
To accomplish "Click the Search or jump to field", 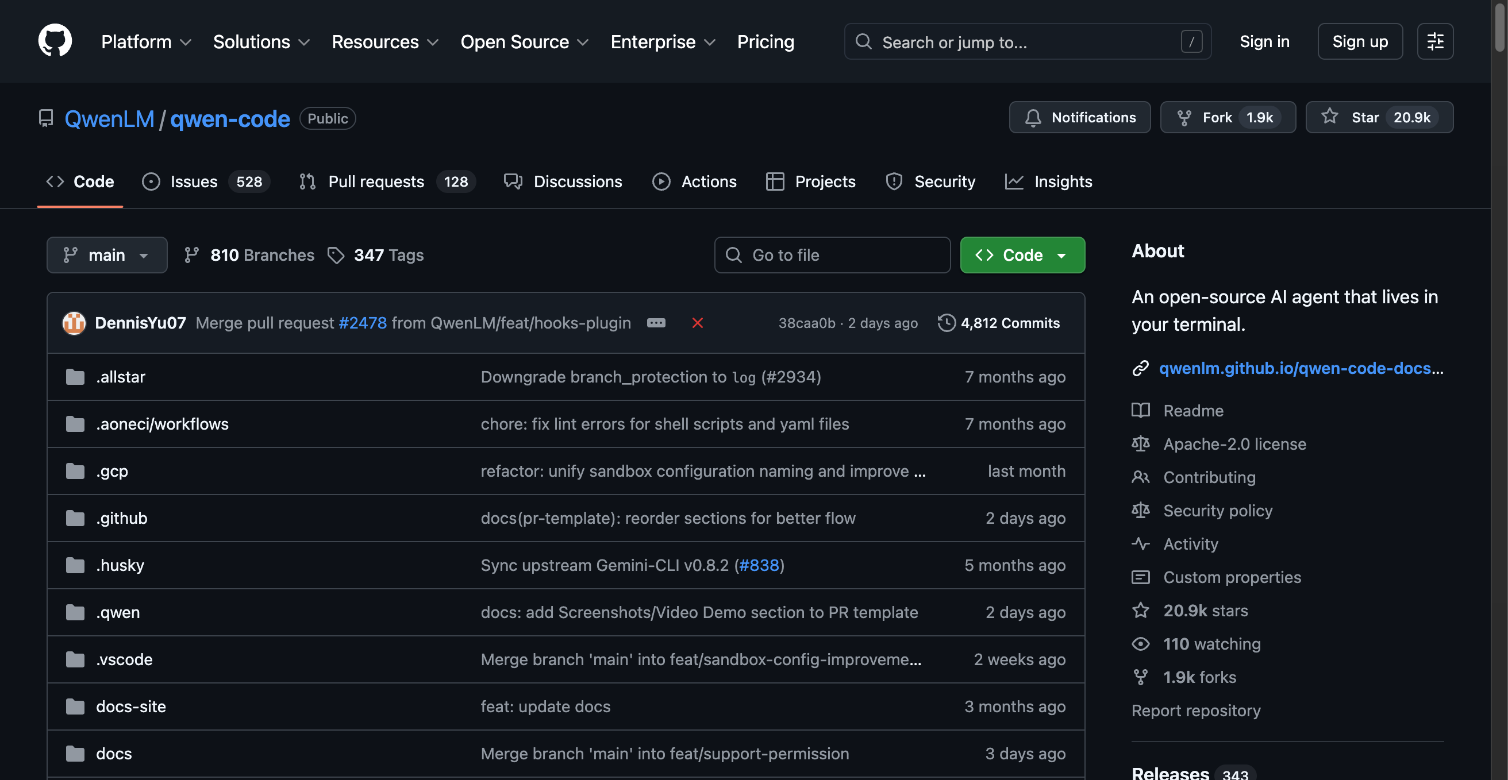I will (x=1028, y=41).
